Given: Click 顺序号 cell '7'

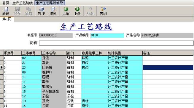Looking at the screenshot, I should pos(12,87).
